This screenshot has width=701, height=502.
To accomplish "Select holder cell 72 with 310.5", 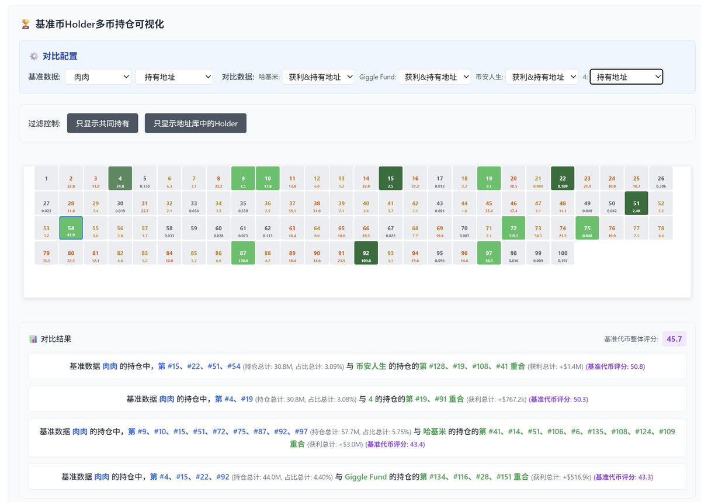I will coord(513,228).
